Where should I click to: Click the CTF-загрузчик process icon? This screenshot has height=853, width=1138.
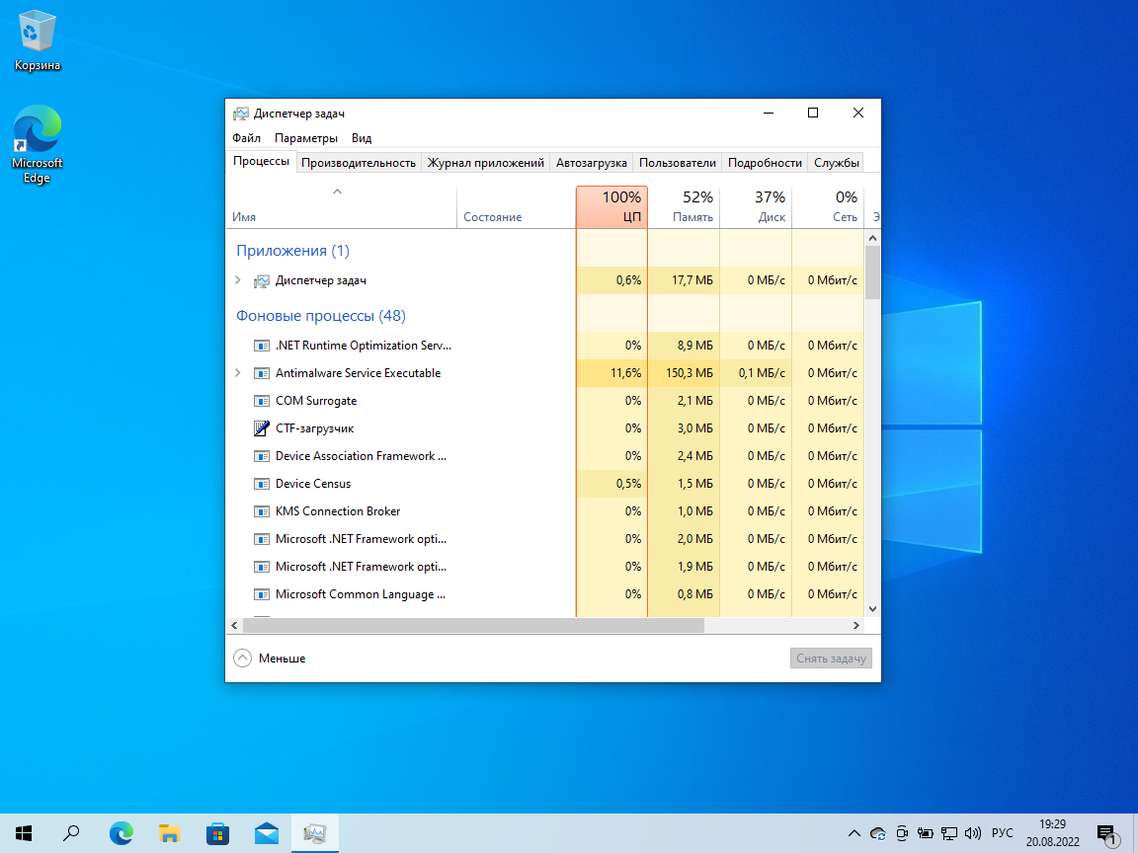(x=261, y=428)
